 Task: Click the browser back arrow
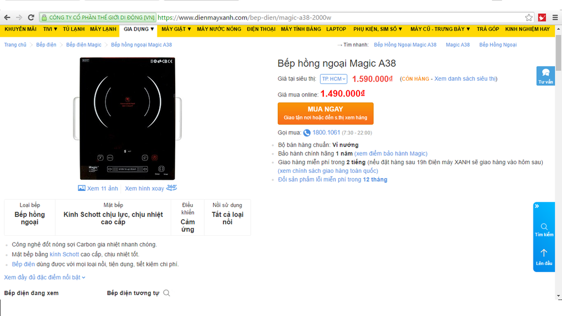[x=7, y=17]
